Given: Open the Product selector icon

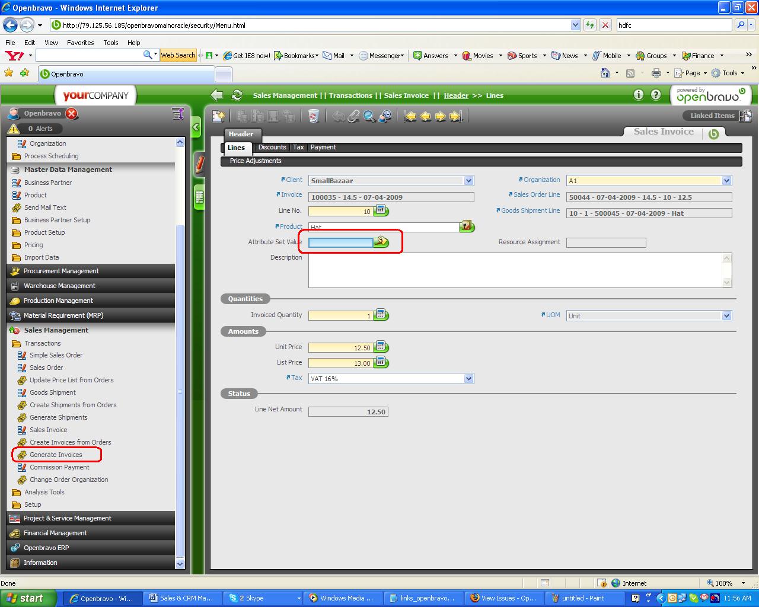Looking at the screenshot, I should click(x=467, y=226).
